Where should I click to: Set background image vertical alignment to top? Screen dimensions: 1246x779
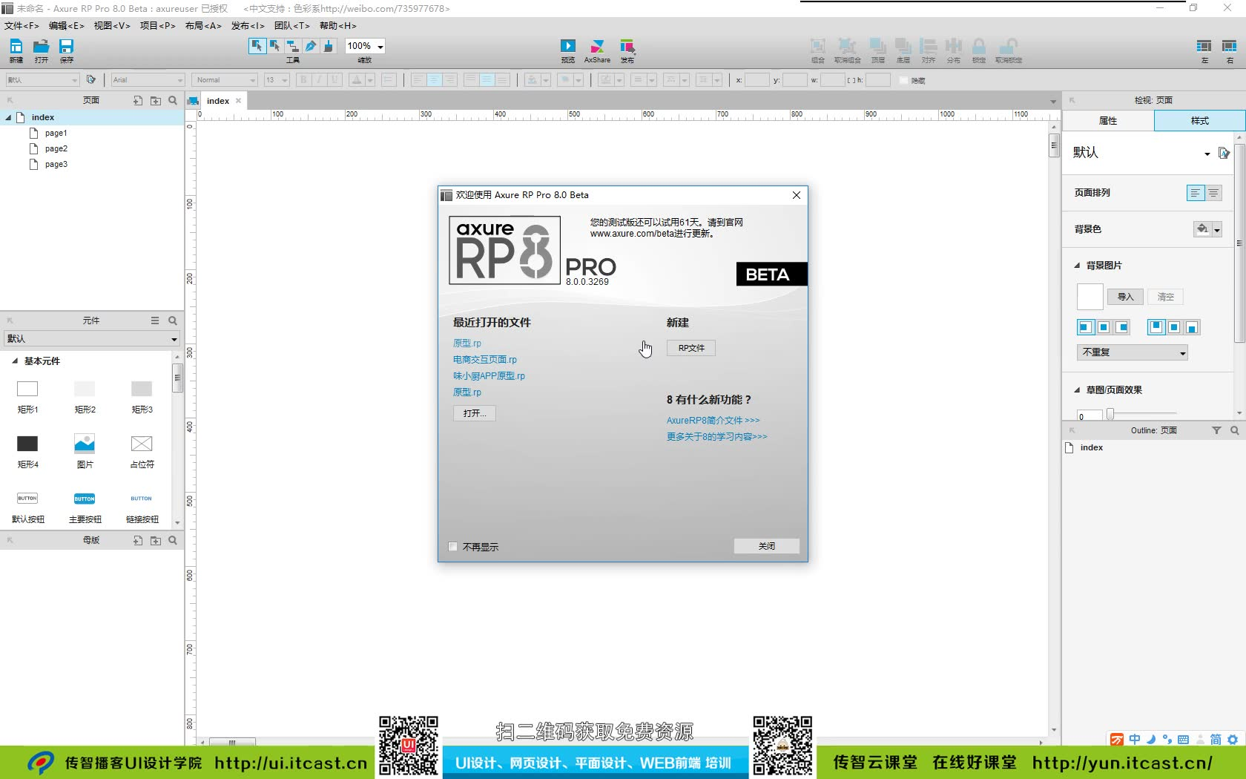coord(1156,327)
